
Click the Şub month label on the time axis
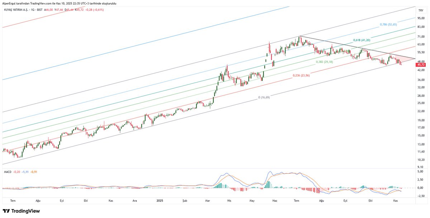point(185,201)
